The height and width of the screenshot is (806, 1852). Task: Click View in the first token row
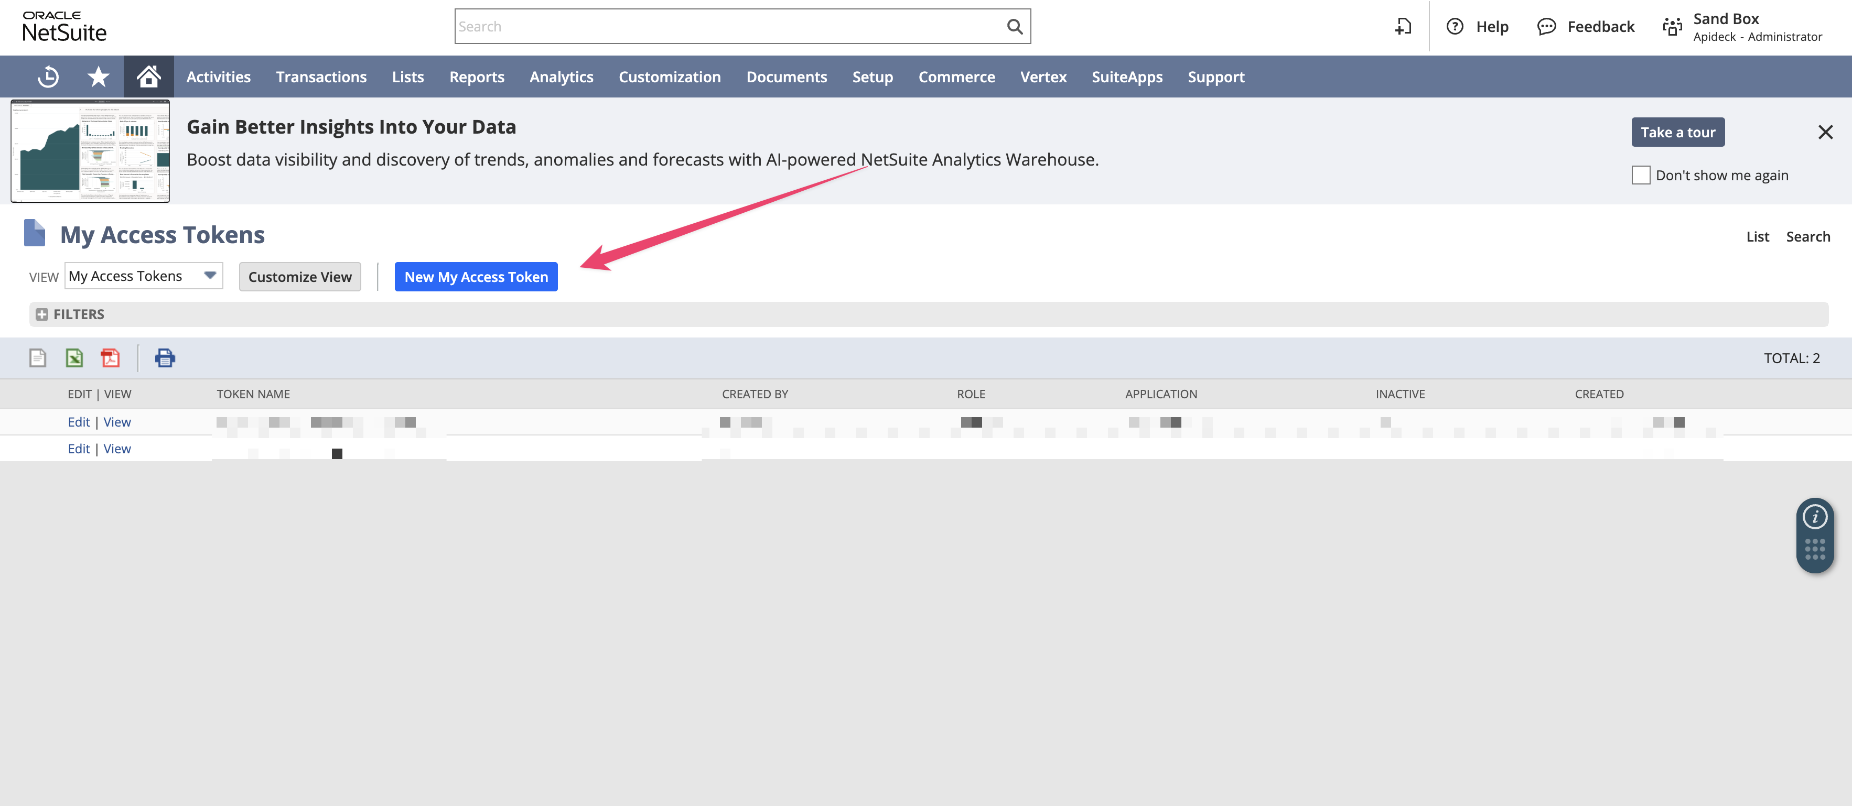point(116,422)
